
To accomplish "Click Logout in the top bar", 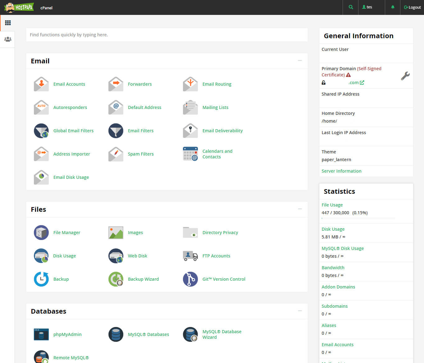I will point(412,7).
